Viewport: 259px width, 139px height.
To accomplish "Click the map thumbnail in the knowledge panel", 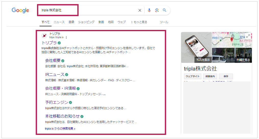I will click(x=232, y=40).
